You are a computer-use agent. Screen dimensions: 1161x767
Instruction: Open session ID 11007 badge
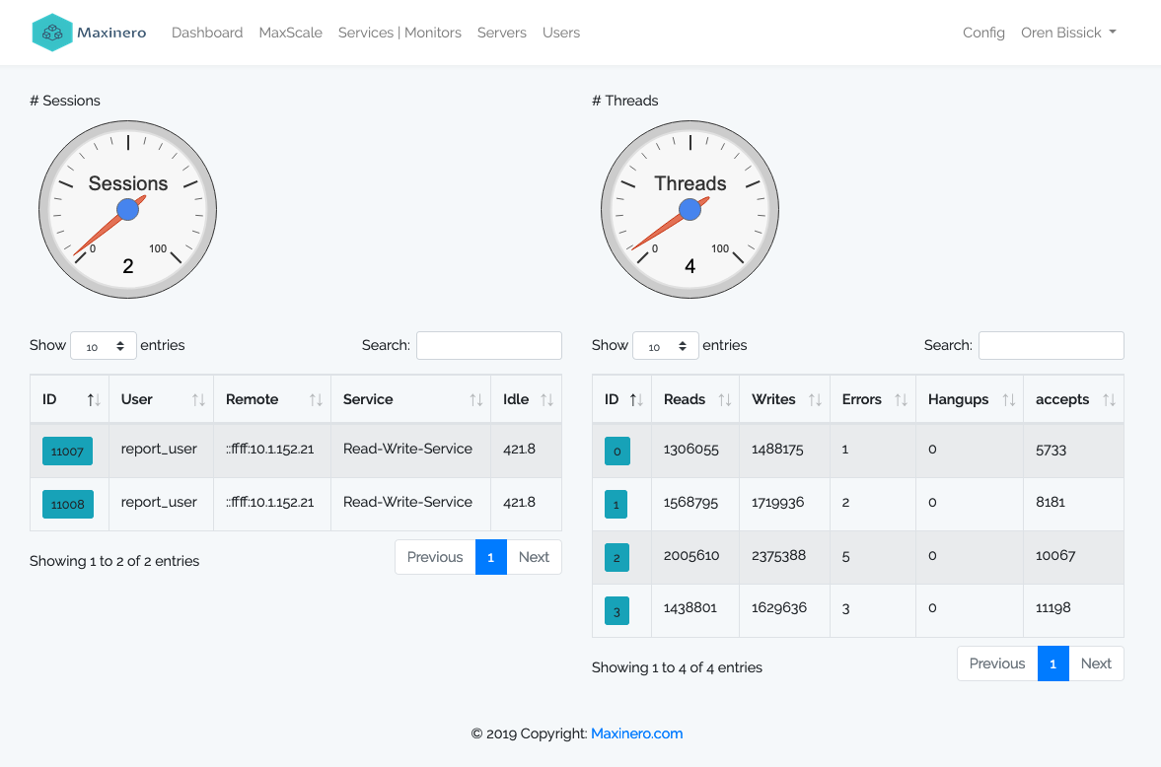(67, 451)
